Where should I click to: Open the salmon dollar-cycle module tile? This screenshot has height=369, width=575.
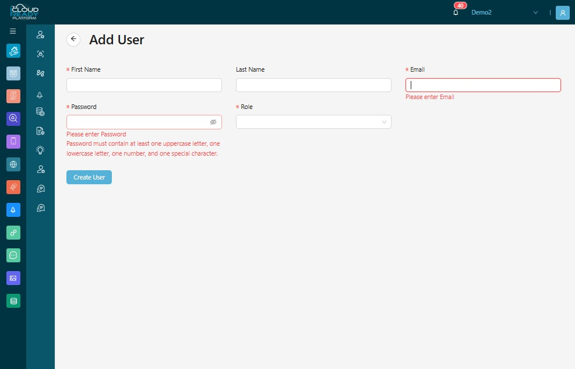[x=13, y=96]
